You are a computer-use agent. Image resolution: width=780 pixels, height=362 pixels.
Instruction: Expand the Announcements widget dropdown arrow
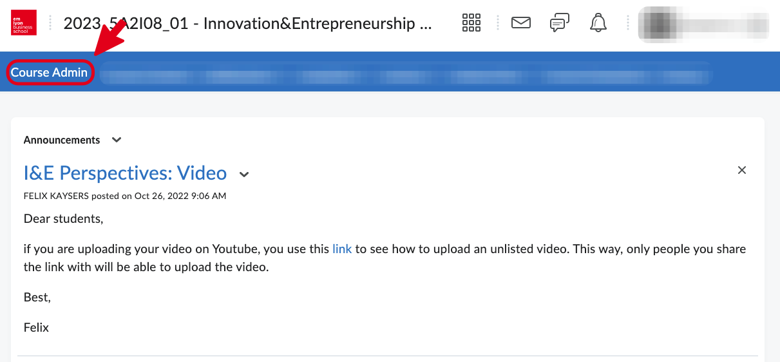tap(117, 140)
